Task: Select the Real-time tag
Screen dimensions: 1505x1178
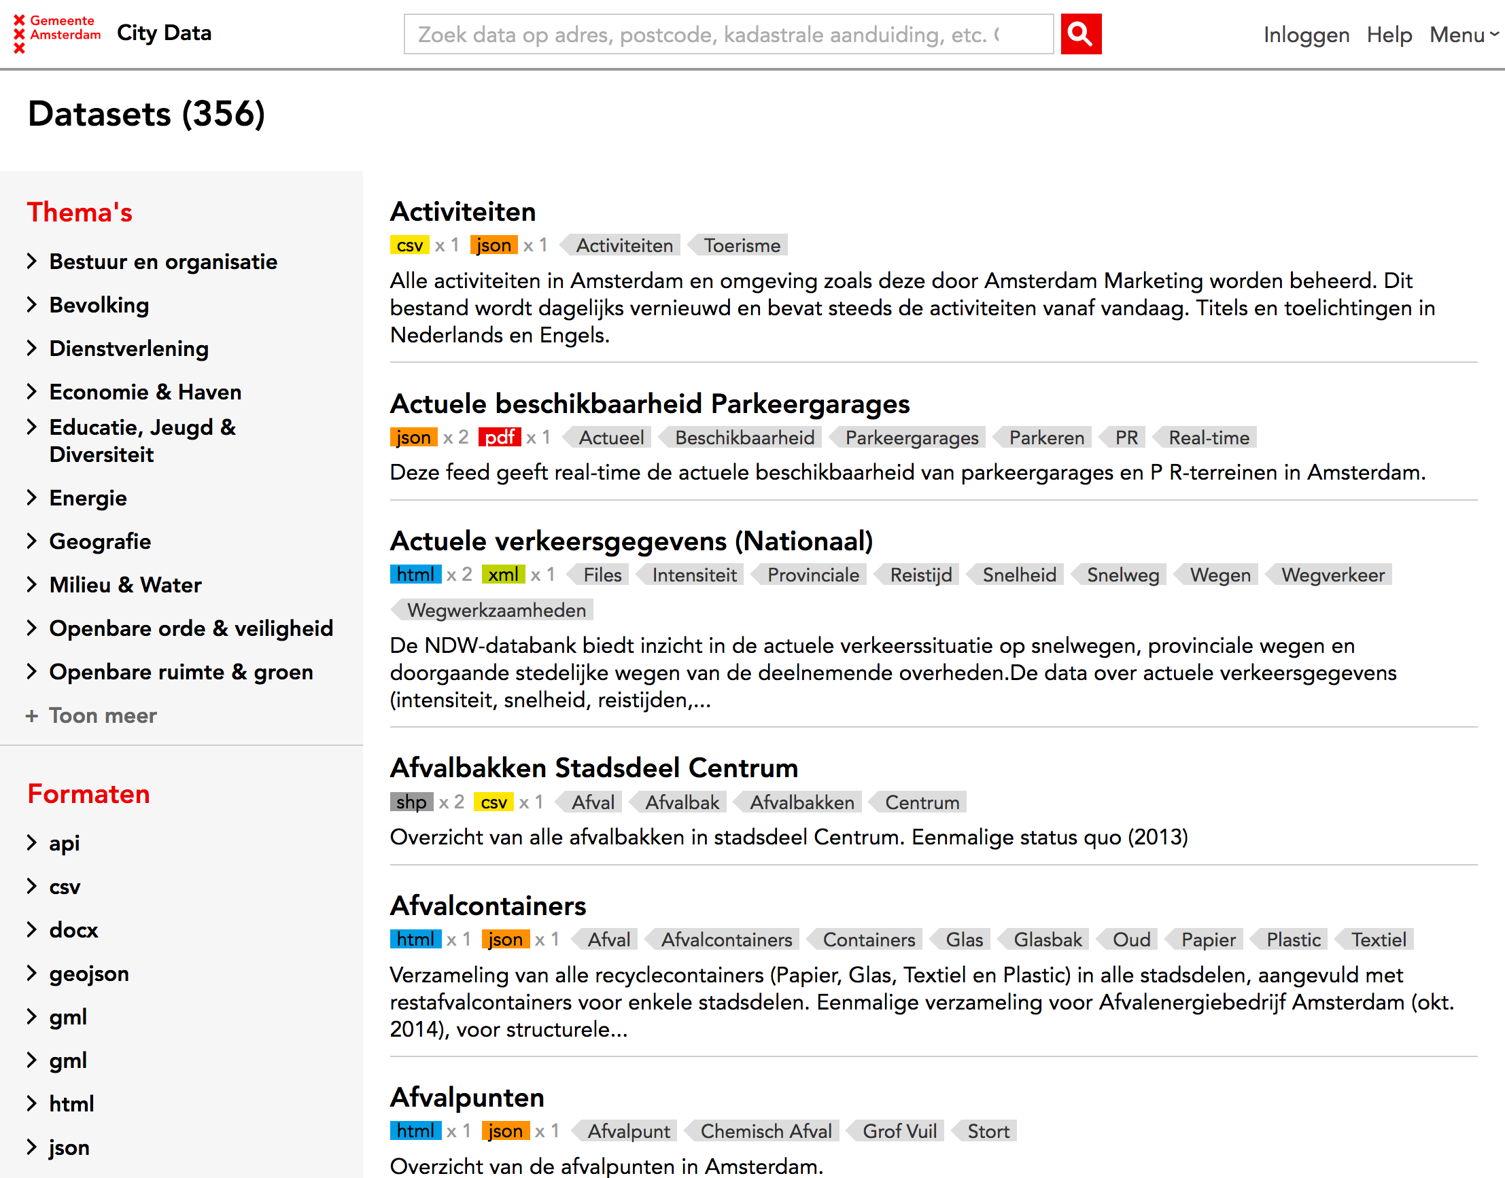Action: pyautogui.click(x=1204, y=438)
